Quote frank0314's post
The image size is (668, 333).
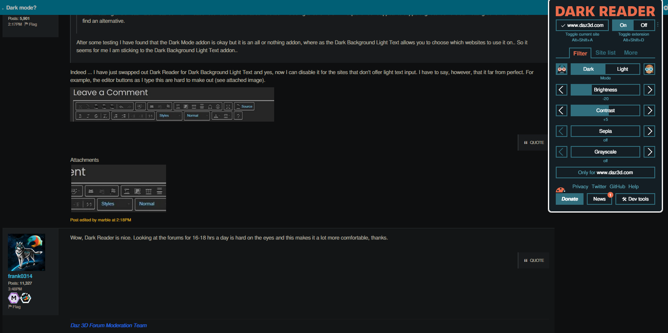pos(534,261)
